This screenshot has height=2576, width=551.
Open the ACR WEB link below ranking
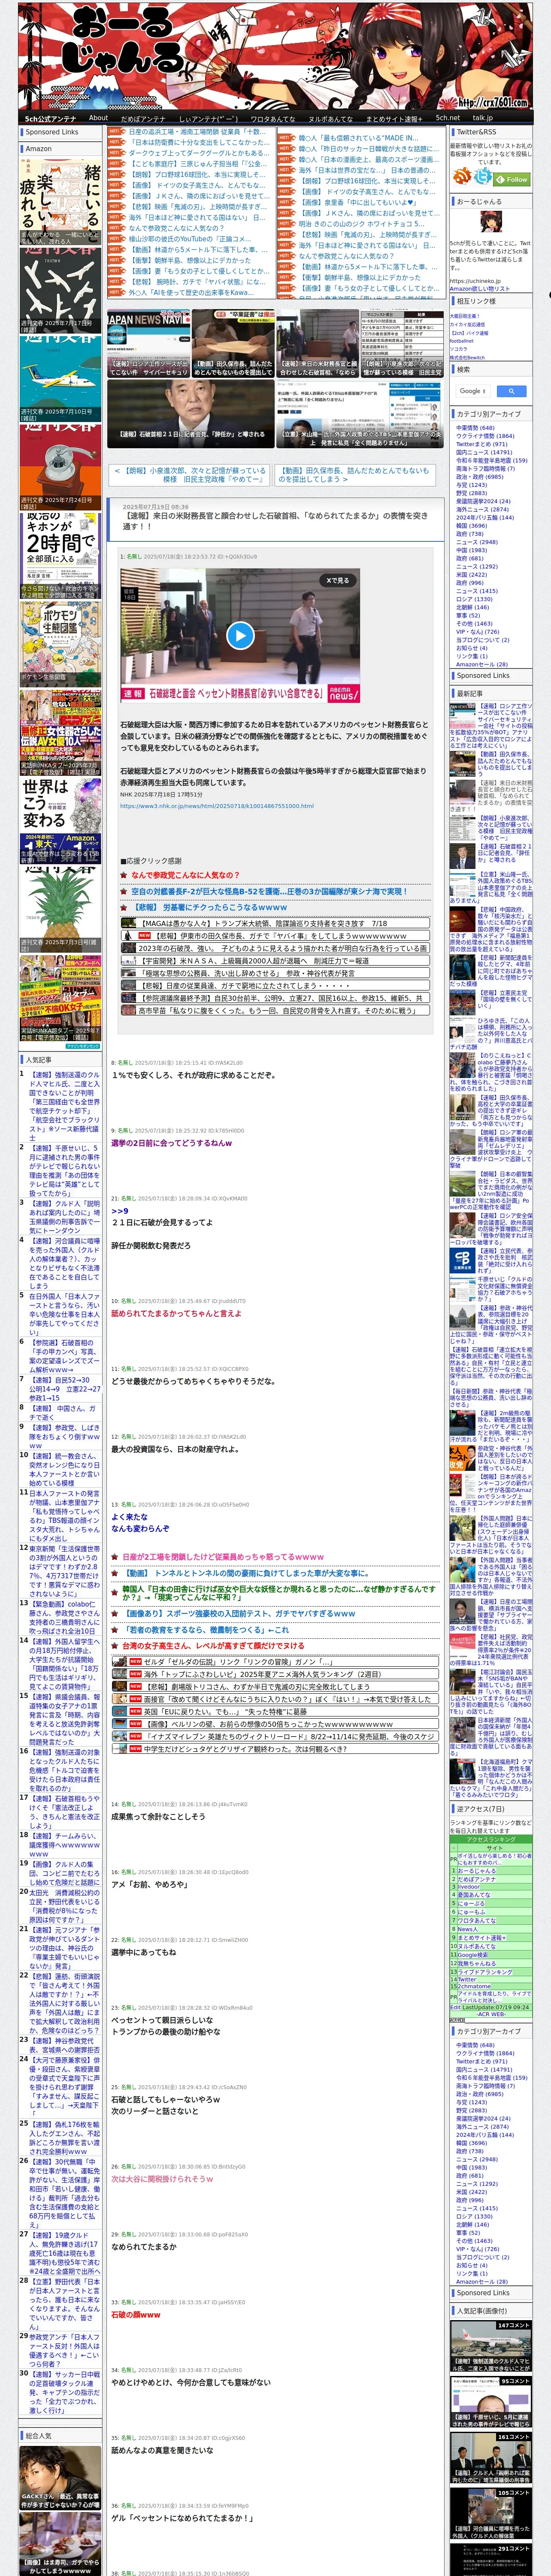click(x=490, y=2015)
